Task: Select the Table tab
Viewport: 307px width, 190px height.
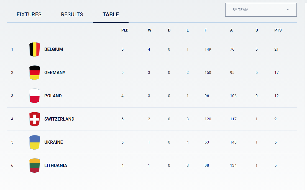Action: click(x=111, y=15)
